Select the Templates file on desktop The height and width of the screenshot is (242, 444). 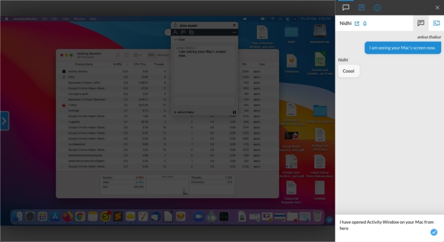coord(291,64)
